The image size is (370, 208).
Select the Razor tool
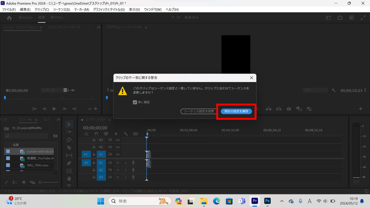click(69, 147)
